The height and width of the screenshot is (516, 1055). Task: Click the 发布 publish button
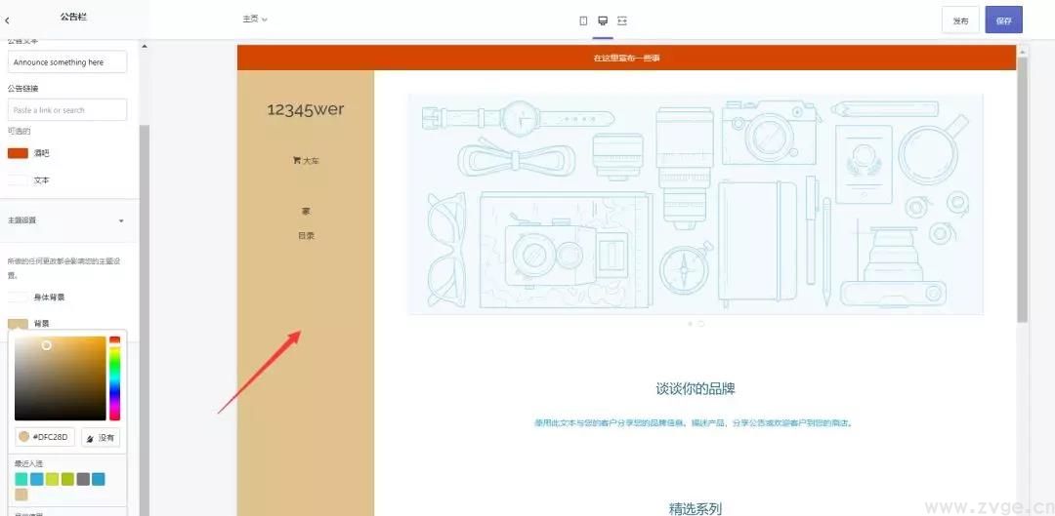pyautogui.click(x=960, y=20)
